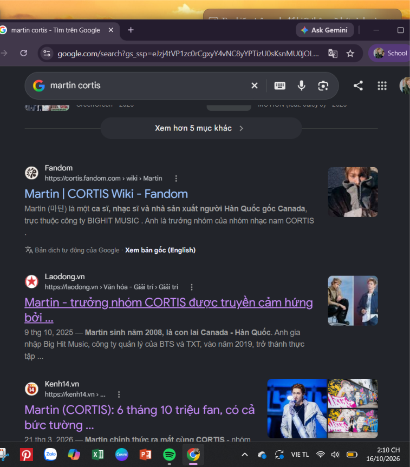The width and height of the screenshot is (410, 467).
Task: Click the cortis.fandom.com breadcrumb URL
Action: pyautogui.click(x=103, y=179)
